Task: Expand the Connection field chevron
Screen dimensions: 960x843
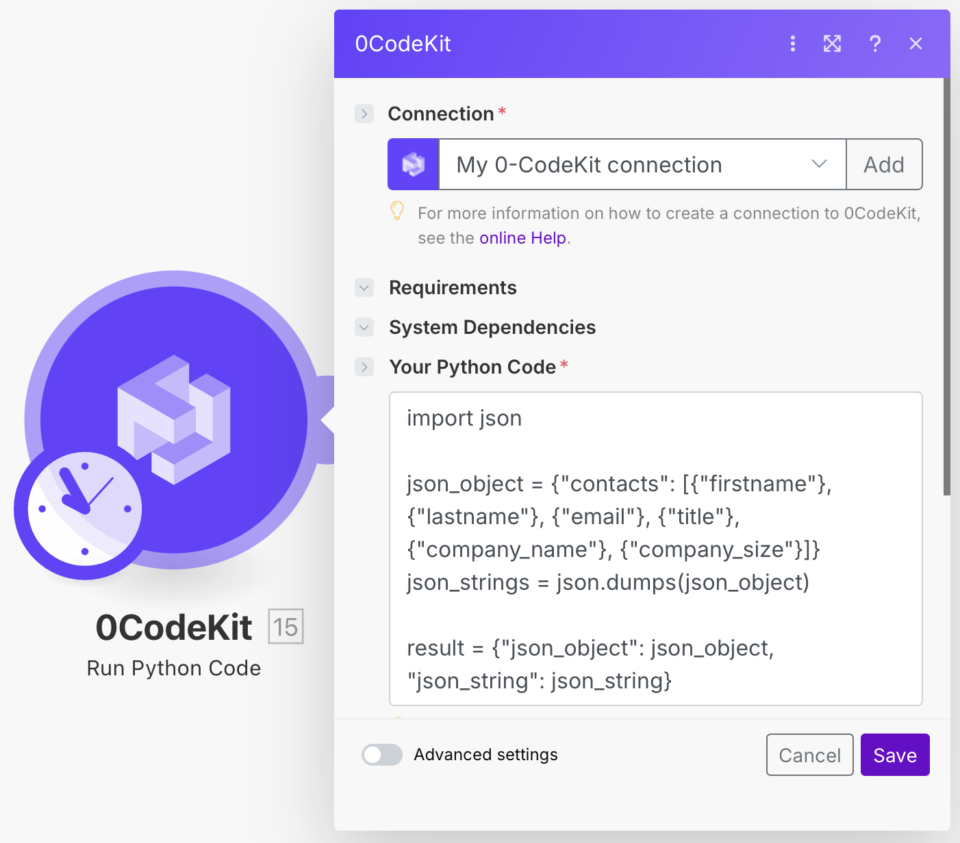Action: tap(364, 114)
